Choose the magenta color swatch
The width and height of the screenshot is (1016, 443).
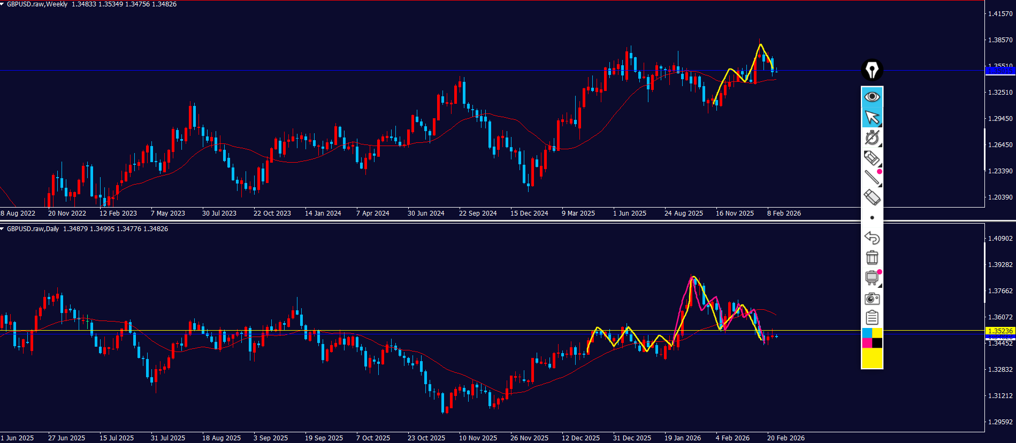[867, 343]
